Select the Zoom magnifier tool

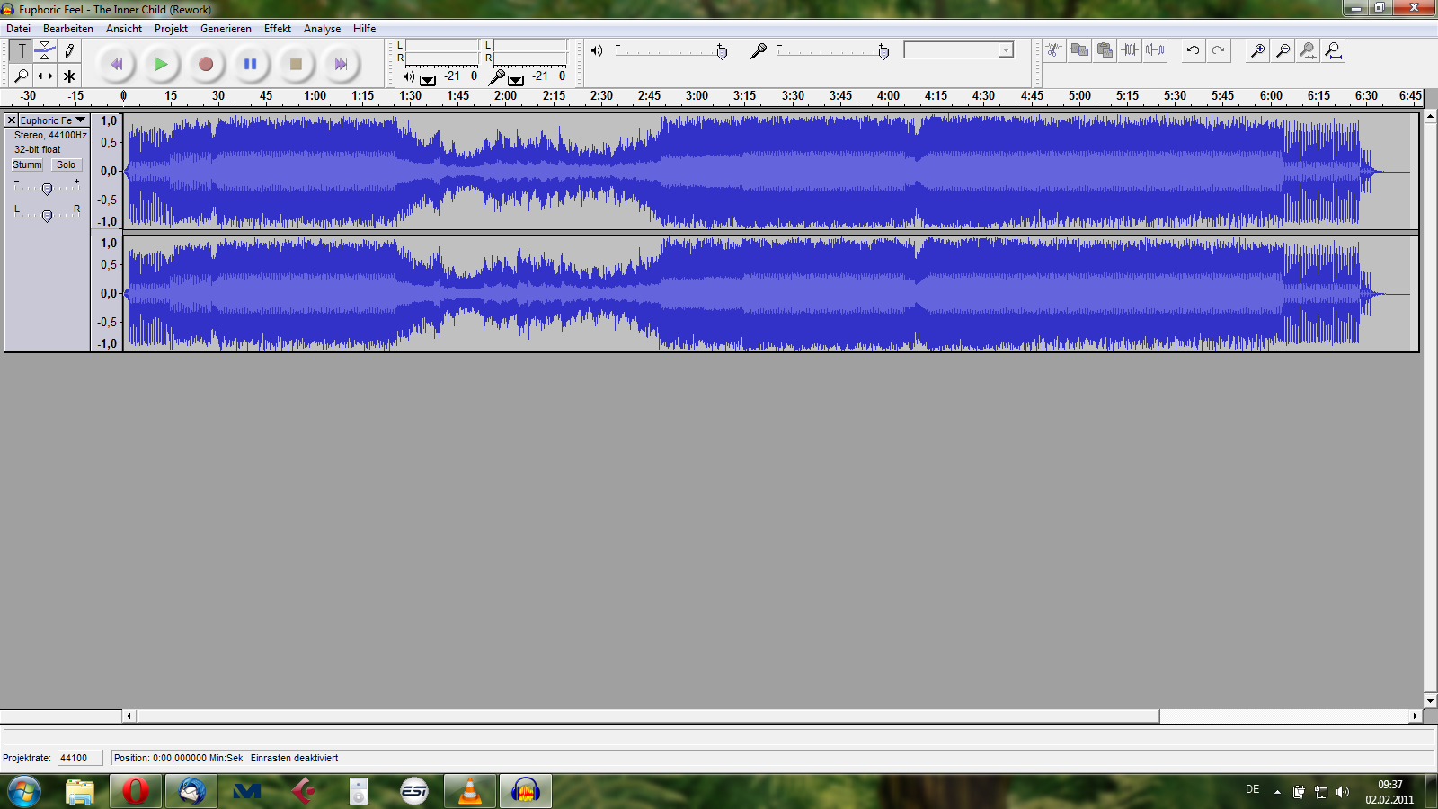(22, 76)
